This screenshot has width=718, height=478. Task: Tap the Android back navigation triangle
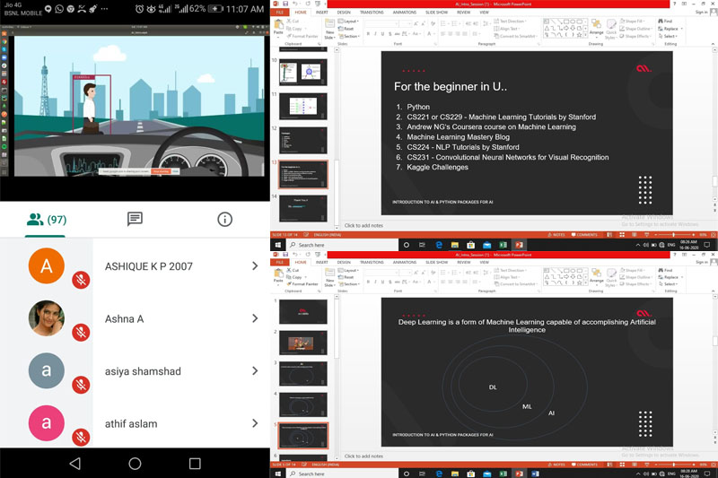click(74, 463)
